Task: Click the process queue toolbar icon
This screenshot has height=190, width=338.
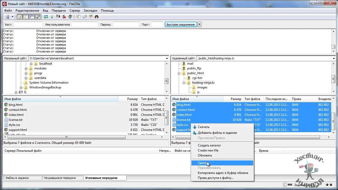Action: coord(52,17)
